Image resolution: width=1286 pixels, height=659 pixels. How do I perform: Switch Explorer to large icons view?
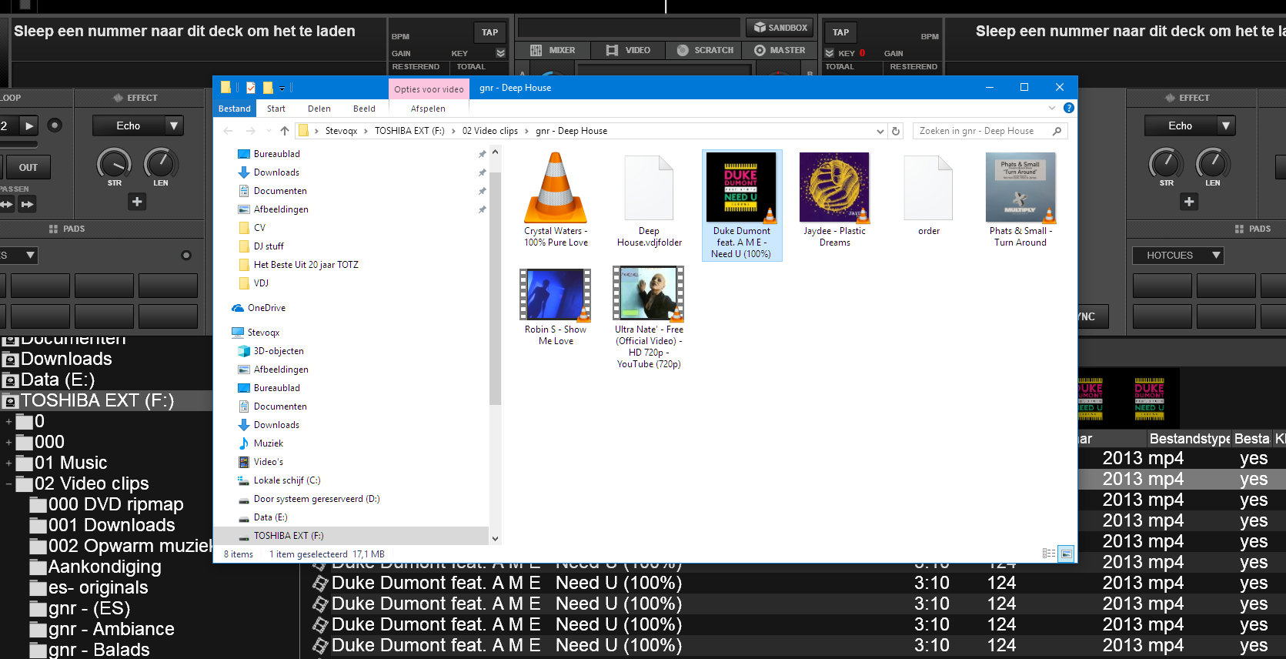[1066, 554]
